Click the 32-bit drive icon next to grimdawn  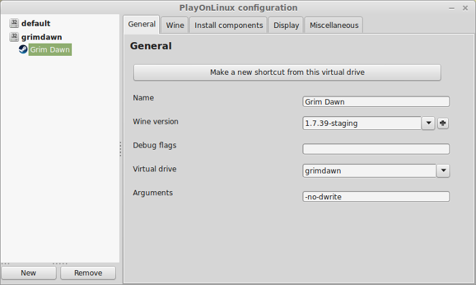point(14,37)
